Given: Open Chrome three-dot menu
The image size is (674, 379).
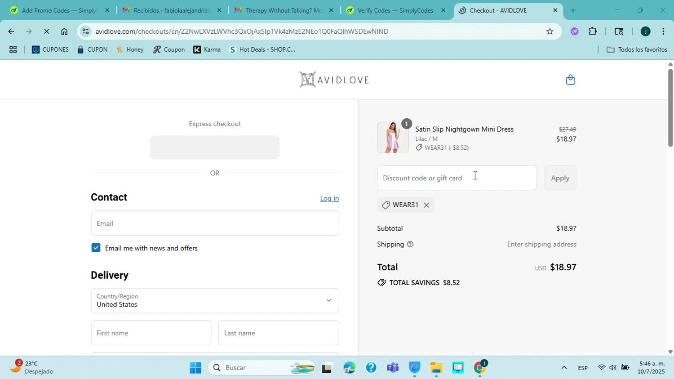Looking at the screenshot, I should (663, 31).
